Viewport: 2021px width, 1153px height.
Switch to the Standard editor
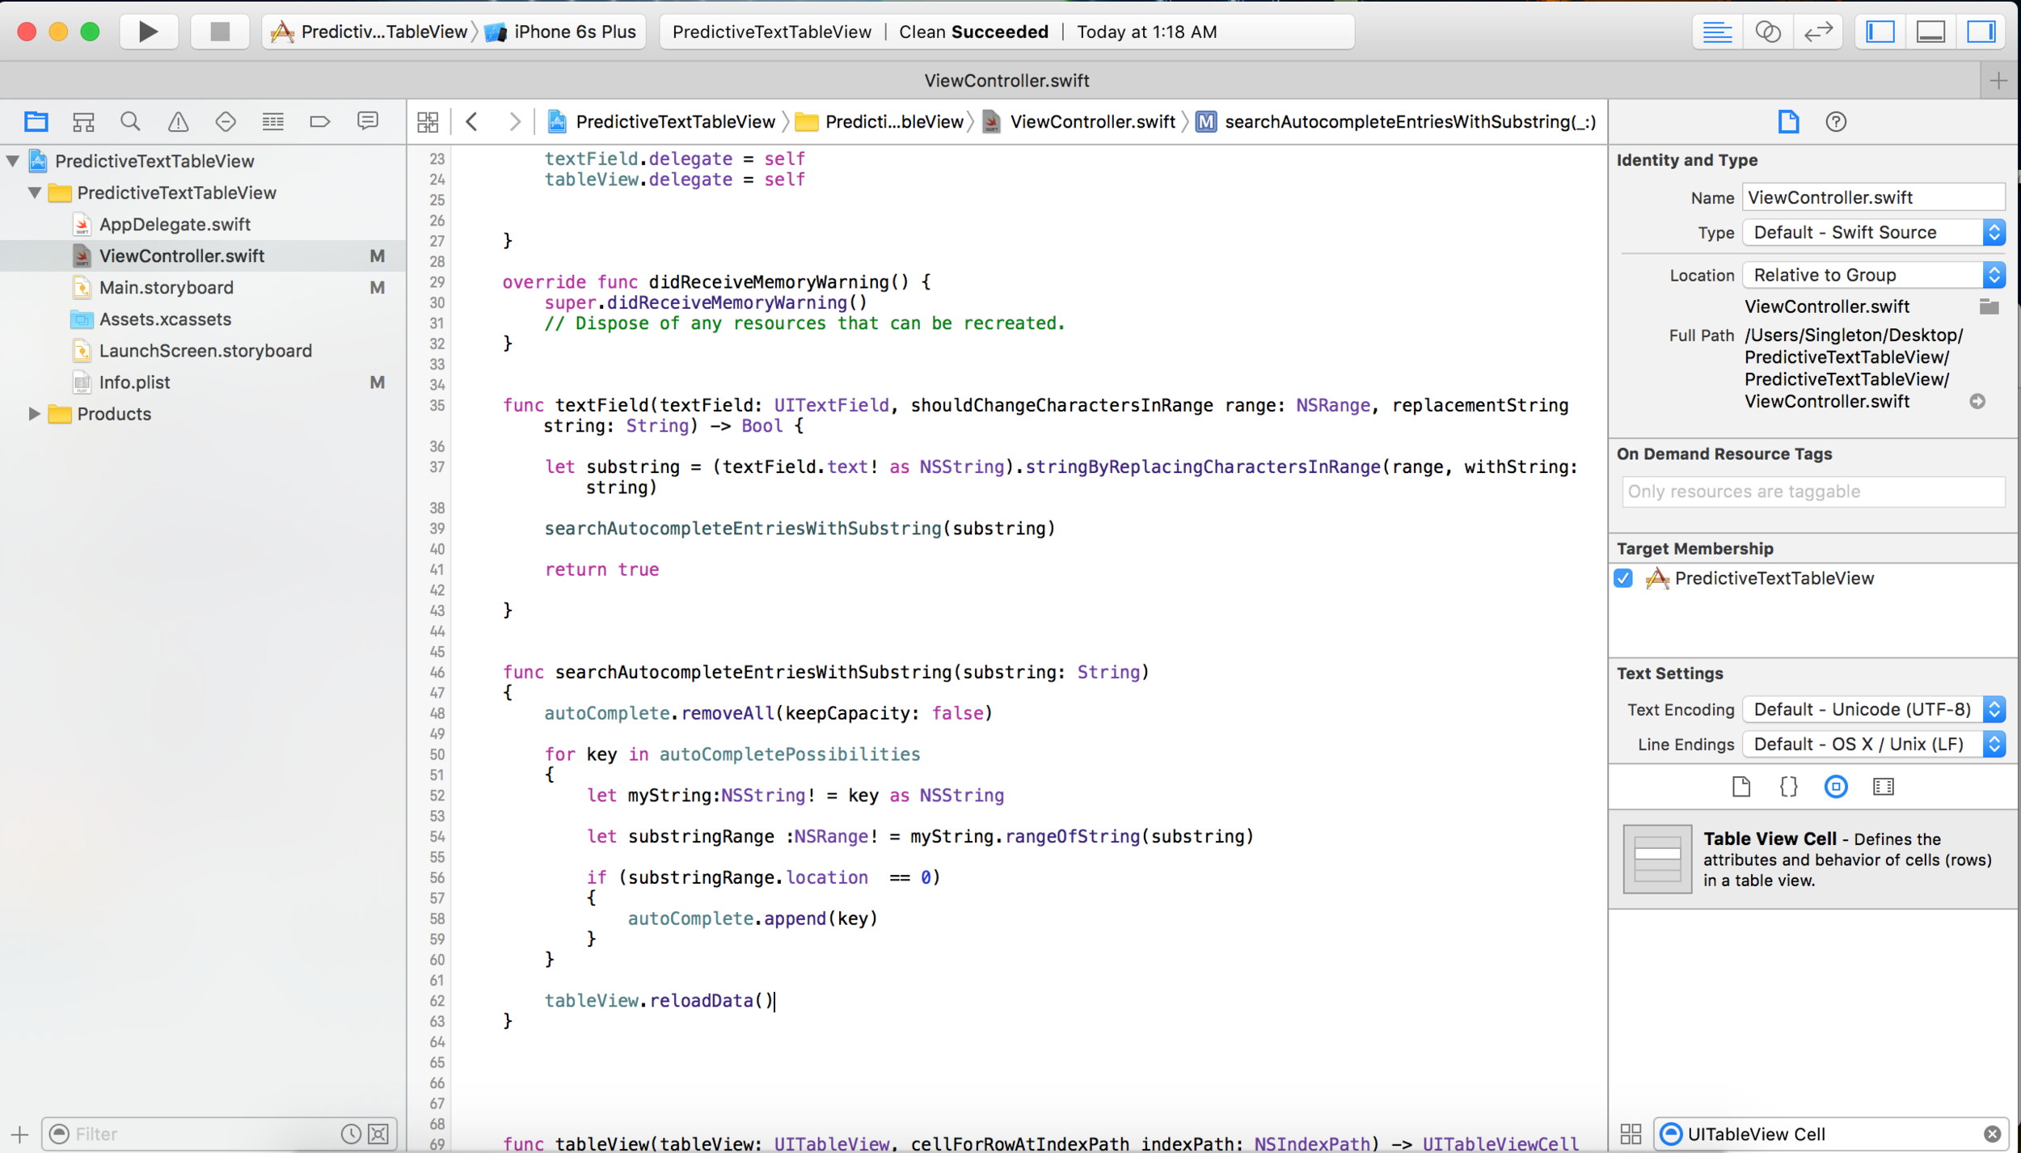click(x=1717, y=32)
